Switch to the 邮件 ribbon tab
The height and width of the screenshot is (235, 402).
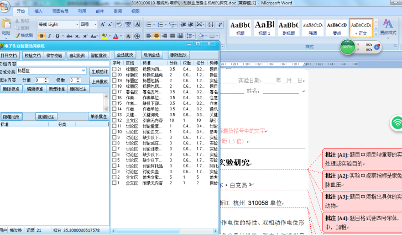coord(100,11)
